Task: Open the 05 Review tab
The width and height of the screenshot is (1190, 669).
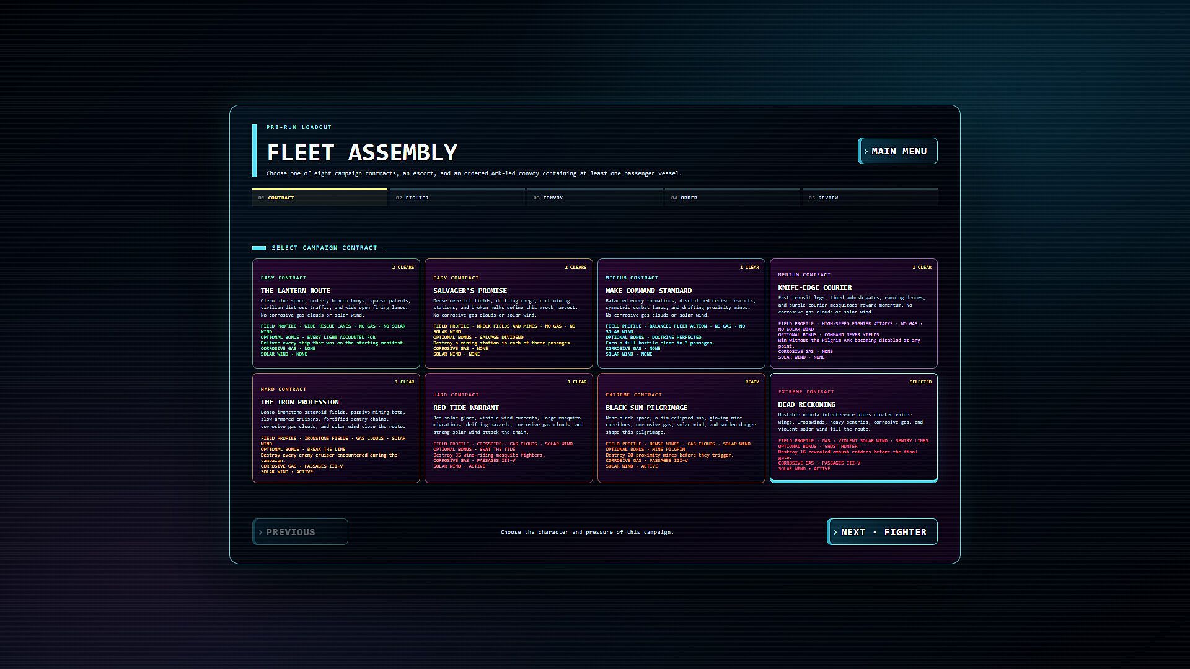Action: point(870,198)
